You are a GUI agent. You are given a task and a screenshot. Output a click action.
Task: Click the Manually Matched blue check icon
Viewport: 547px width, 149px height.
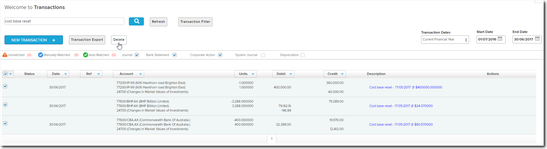(x=40, y=55)
